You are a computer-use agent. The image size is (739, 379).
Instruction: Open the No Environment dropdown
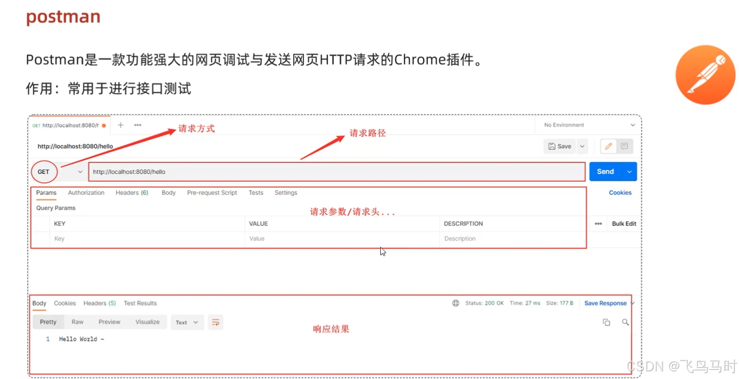589,125
